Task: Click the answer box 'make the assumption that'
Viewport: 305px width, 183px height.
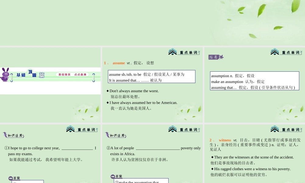Action: tap(141, 181)
